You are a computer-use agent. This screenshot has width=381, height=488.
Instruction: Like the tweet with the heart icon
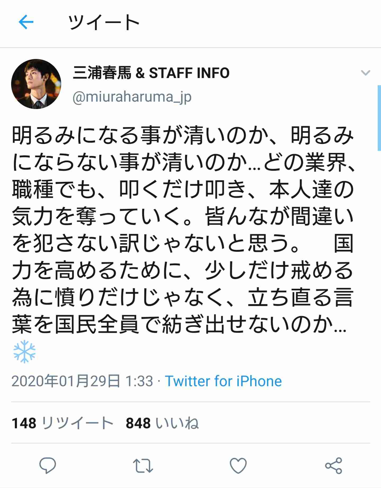click(x=238, y=466)
